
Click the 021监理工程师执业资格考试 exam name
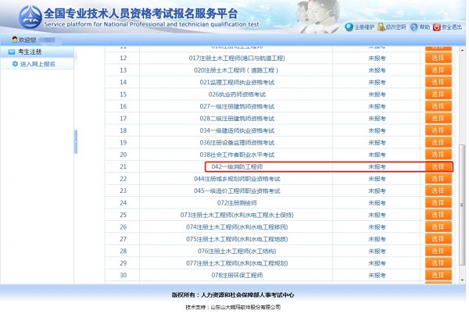[x=237, y=82]
